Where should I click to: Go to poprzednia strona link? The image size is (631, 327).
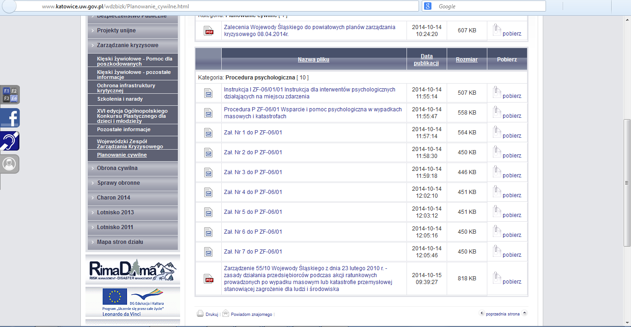(503, 314)
